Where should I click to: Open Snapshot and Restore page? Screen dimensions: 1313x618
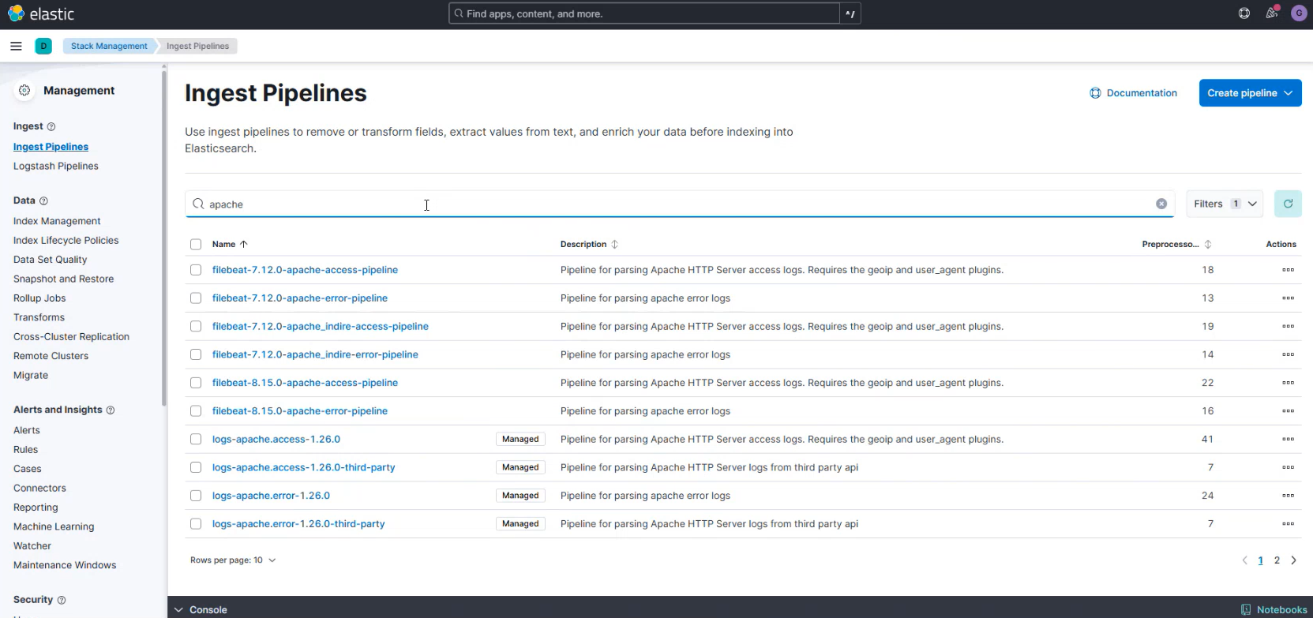63,279
